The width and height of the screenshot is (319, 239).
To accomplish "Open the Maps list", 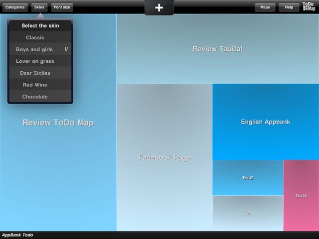I will (265, 7).
